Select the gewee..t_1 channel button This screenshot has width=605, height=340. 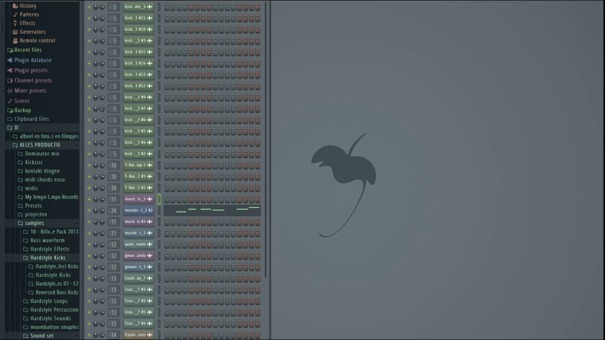click(x=138, y=267)
